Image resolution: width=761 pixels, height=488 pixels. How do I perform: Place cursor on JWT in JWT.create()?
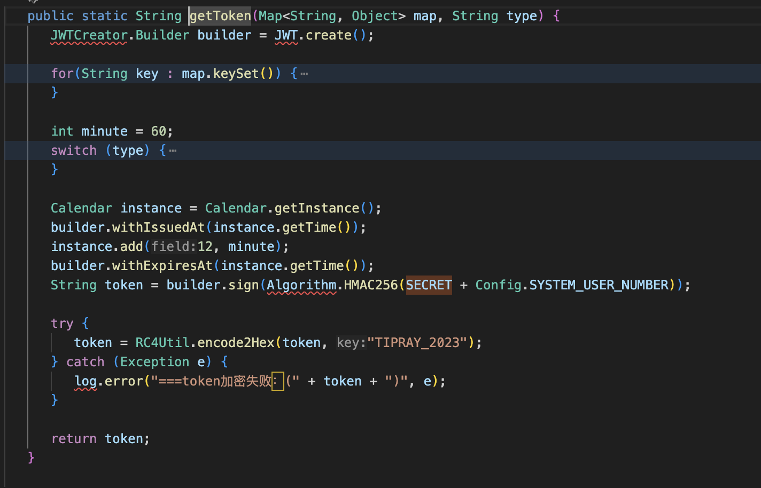(286, 35)
